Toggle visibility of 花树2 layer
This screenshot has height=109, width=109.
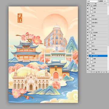pos(88,66)
